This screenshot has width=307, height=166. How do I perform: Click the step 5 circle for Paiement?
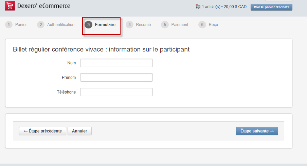coord(165,25)
